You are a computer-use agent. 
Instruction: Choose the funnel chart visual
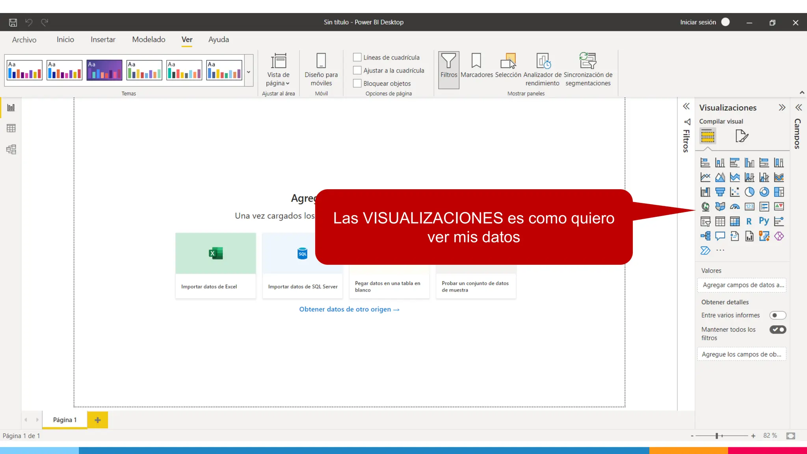tap(720, 192)
